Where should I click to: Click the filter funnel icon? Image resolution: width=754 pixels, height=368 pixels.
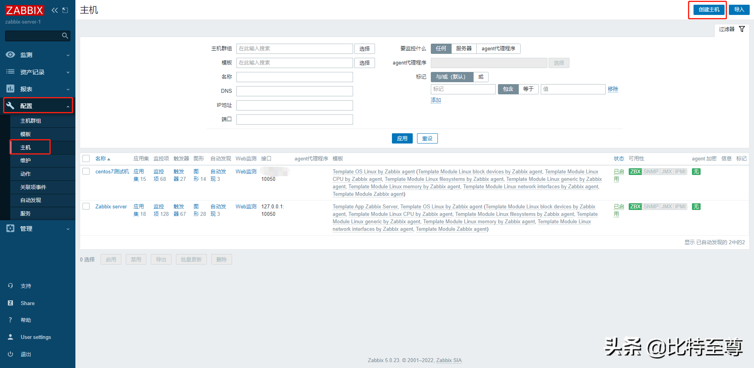tap(742, 29)
